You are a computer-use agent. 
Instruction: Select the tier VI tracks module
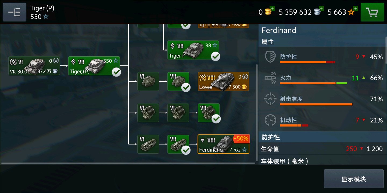point(148,144)
